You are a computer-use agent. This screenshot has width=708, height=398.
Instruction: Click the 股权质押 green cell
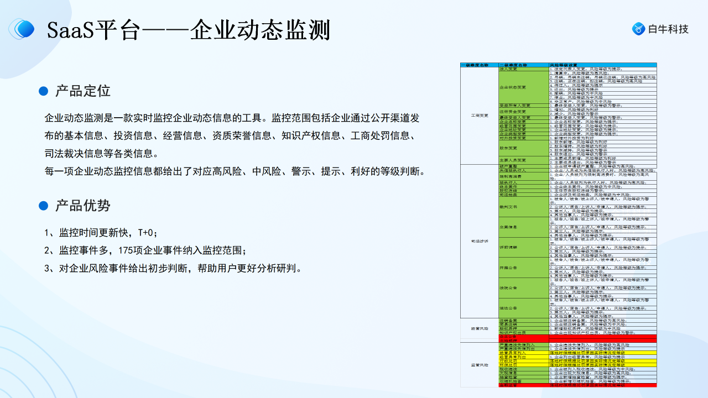[523, 328]
